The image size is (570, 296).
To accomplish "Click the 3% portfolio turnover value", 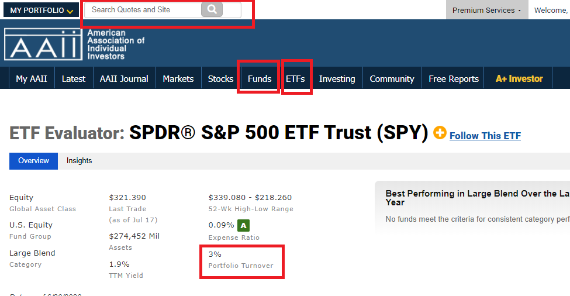I will click(215, 254).
